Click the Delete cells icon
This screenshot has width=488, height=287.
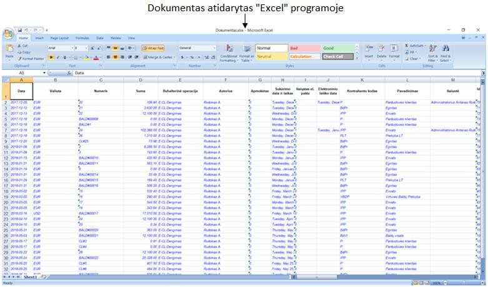381,51
